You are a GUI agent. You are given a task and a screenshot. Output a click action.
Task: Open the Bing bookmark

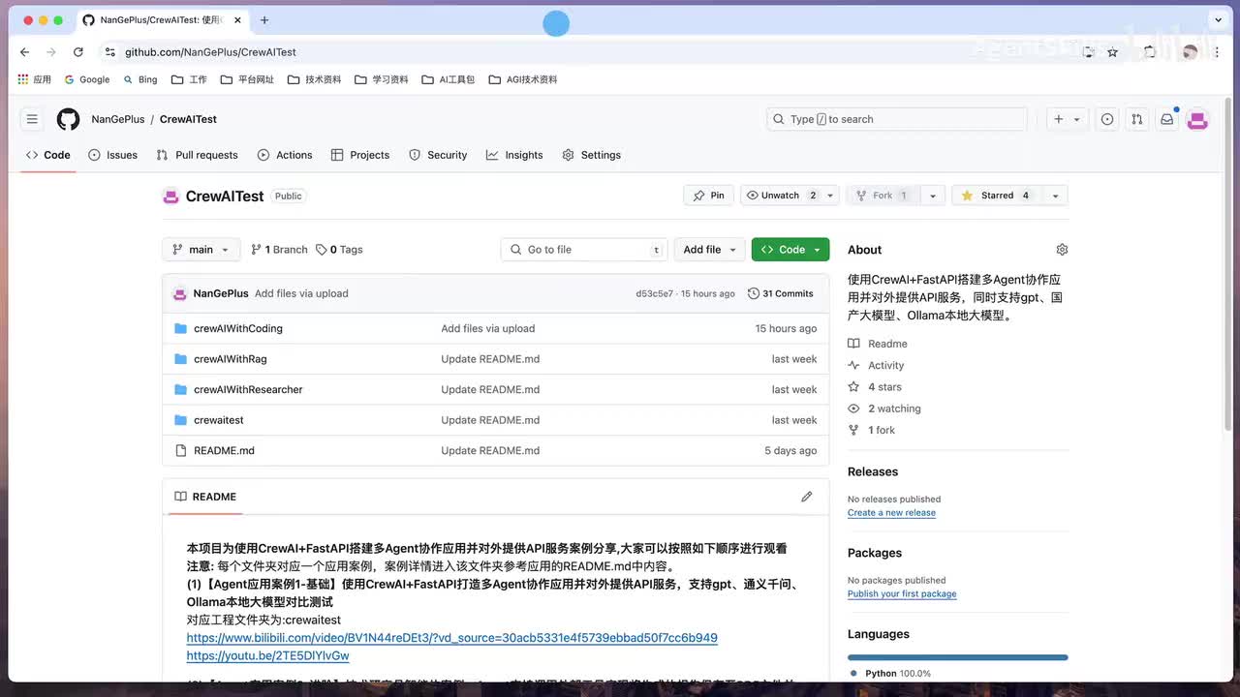click(x=139, y=79)
